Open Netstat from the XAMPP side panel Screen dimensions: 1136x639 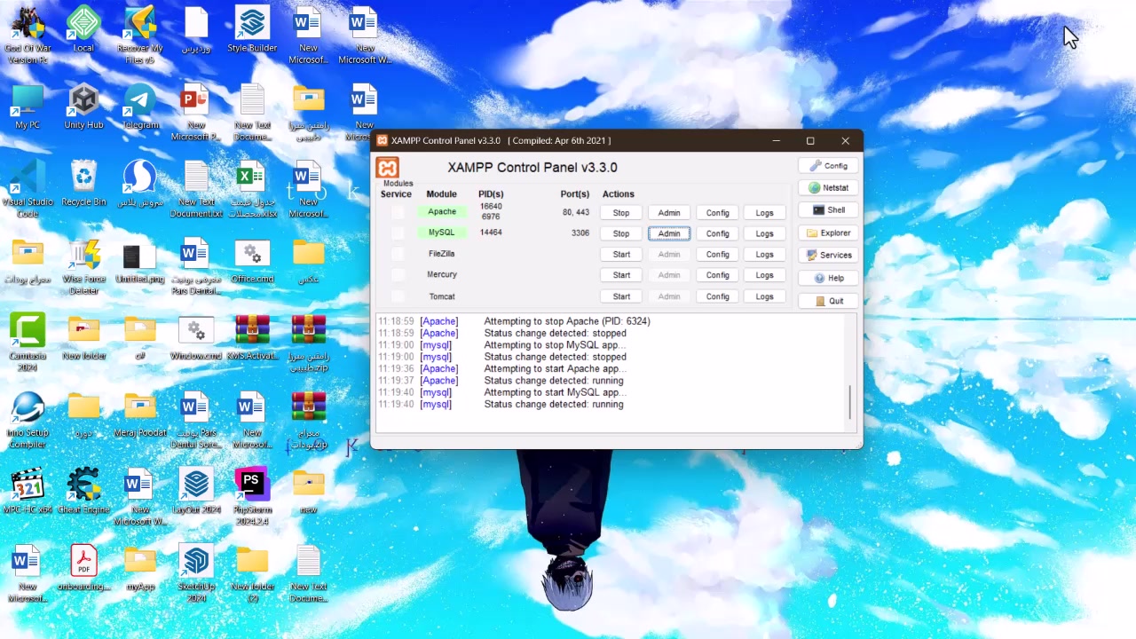828,188
